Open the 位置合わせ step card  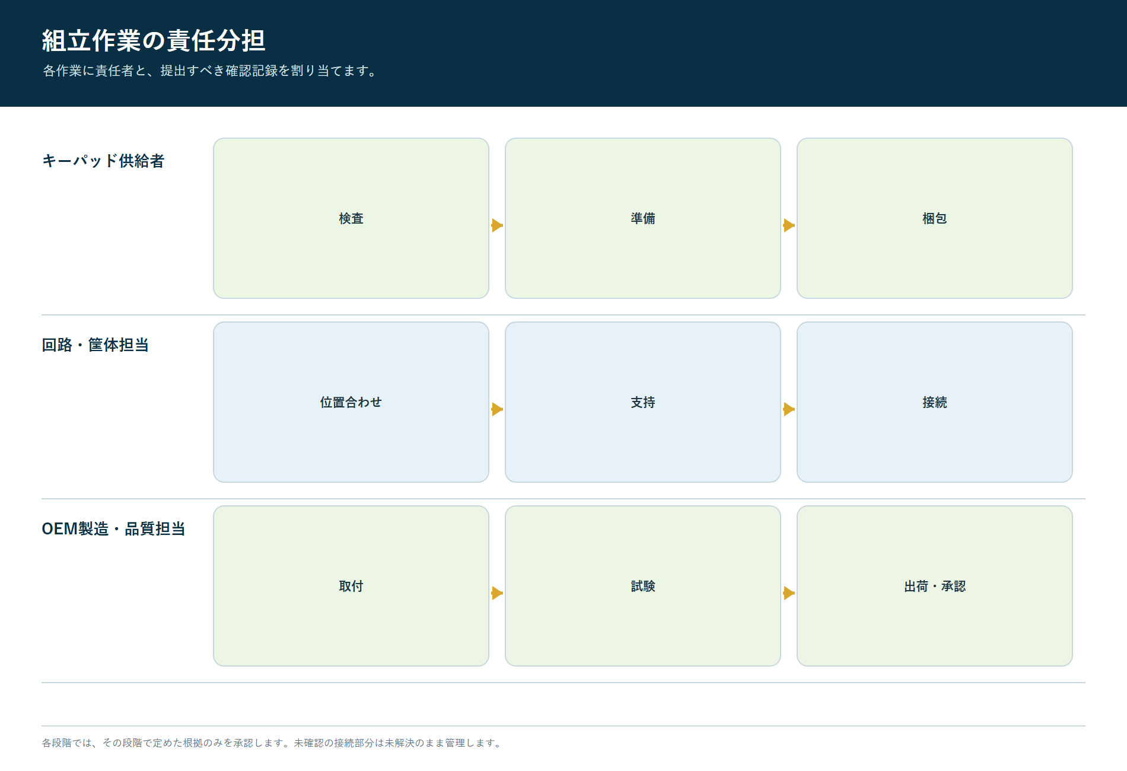tap(351, 402)
